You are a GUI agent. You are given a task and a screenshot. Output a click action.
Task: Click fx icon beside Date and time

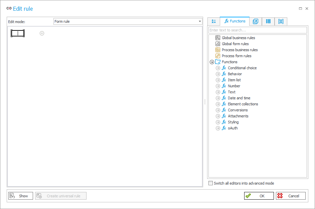(x=224, y=98)
